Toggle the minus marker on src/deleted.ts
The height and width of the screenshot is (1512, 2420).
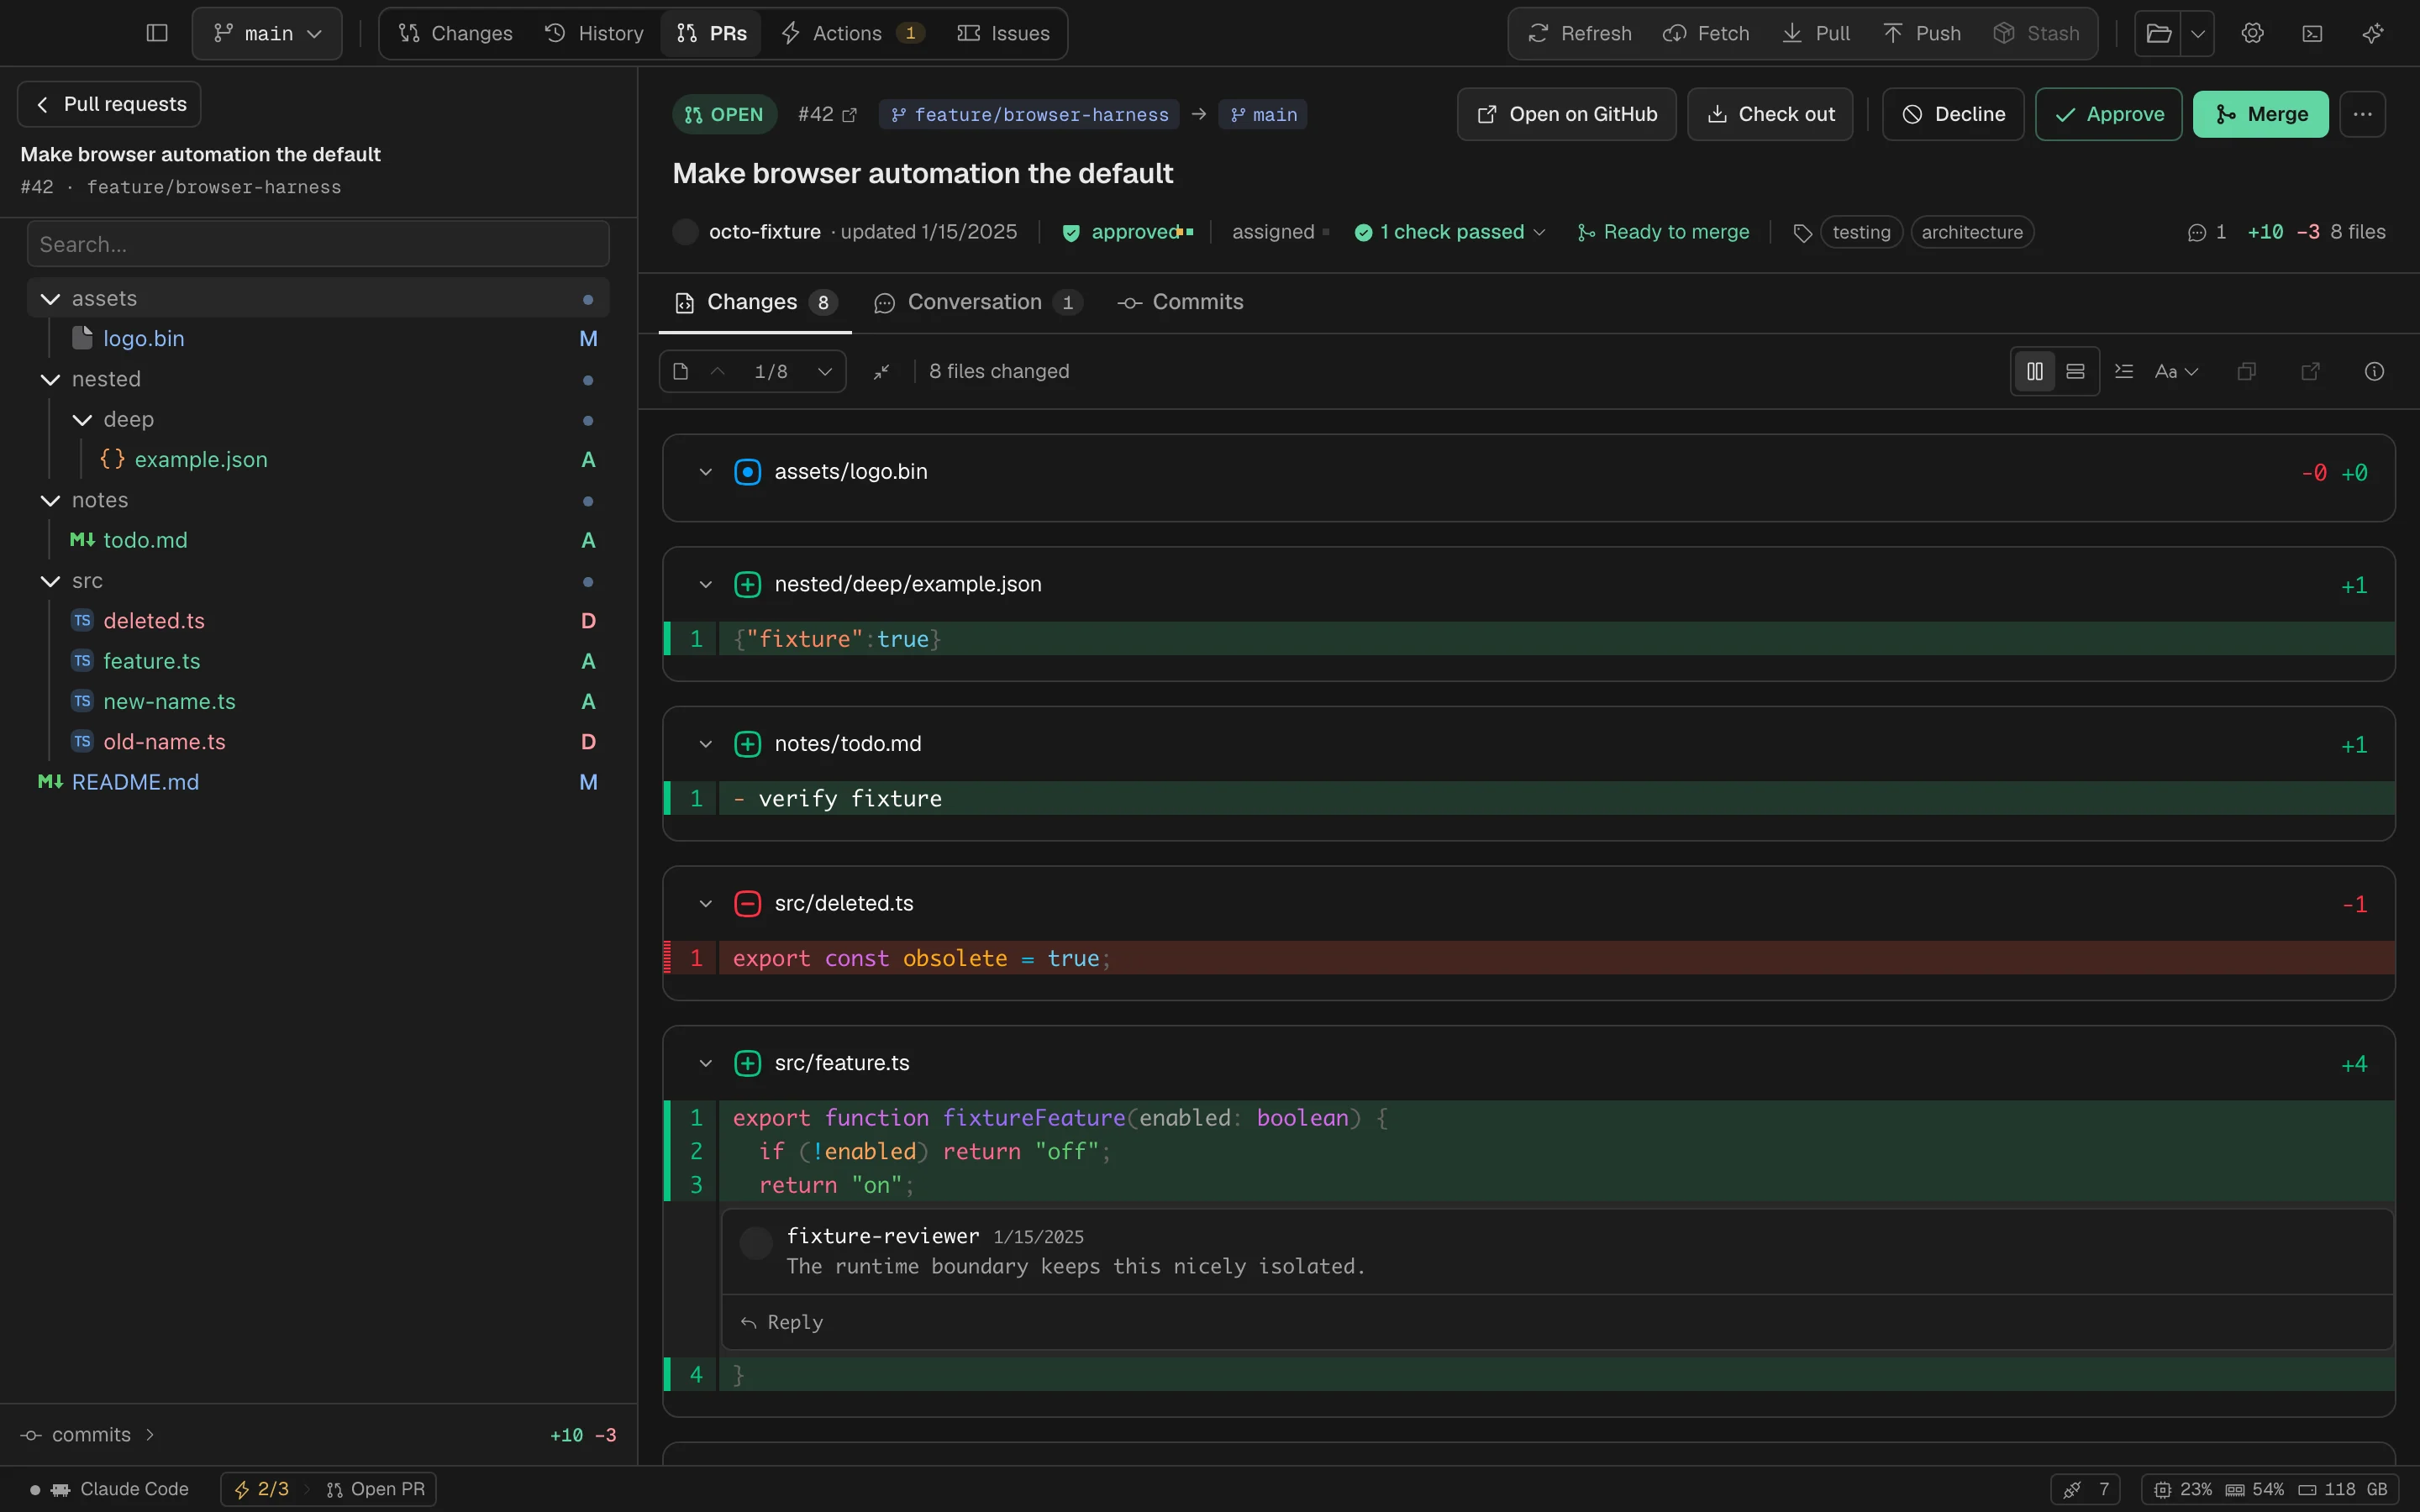coord(747,903)
